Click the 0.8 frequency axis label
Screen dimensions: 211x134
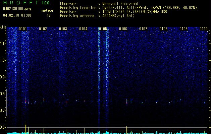click(x=3, y=94)
